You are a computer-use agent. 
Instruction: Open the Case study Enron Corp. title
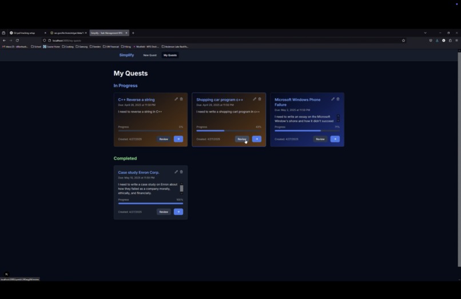click(x=139, y=172)
